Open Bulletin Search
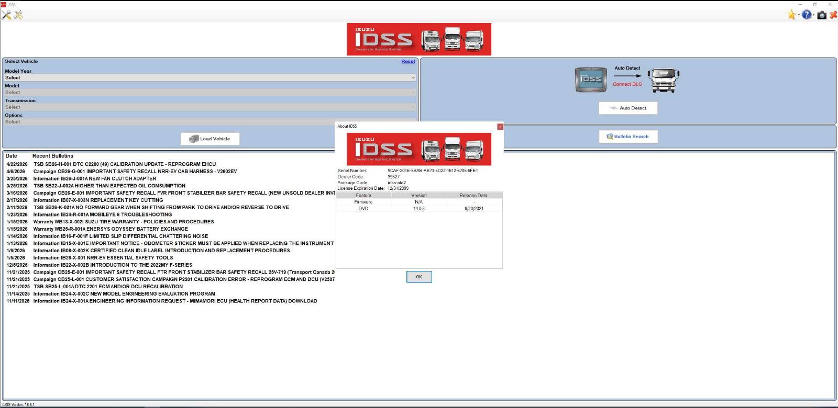The image size is (838, 408). (x=628, y=137)
